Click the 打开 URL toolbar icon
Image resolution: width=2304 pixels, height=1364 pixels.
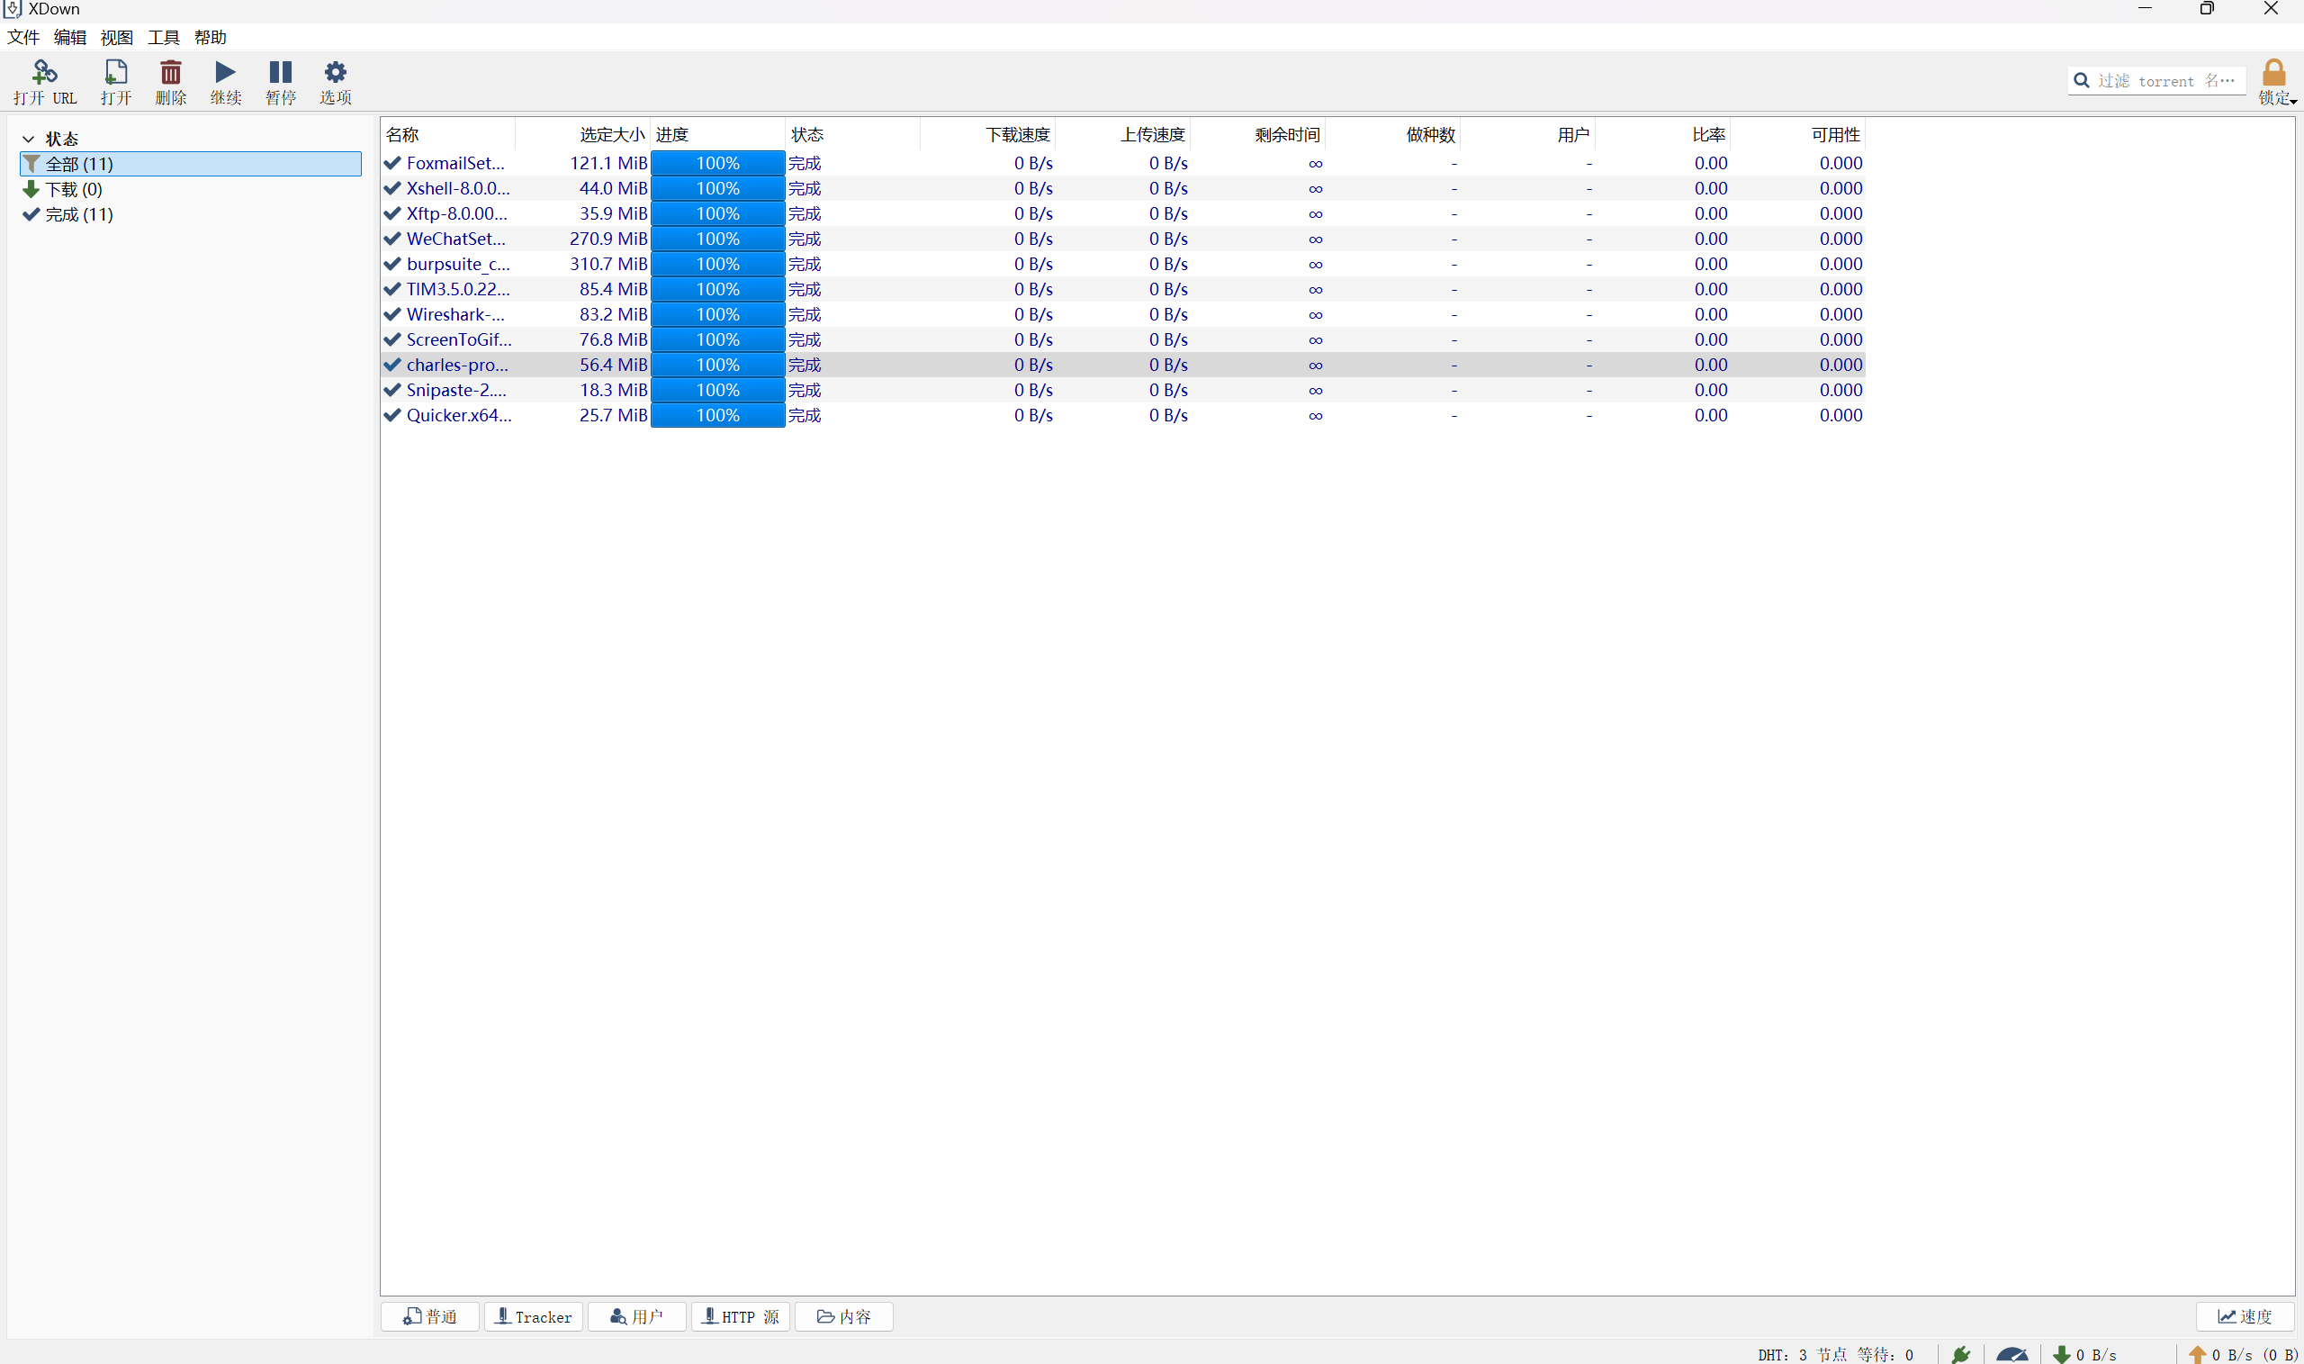pos(44,74)
